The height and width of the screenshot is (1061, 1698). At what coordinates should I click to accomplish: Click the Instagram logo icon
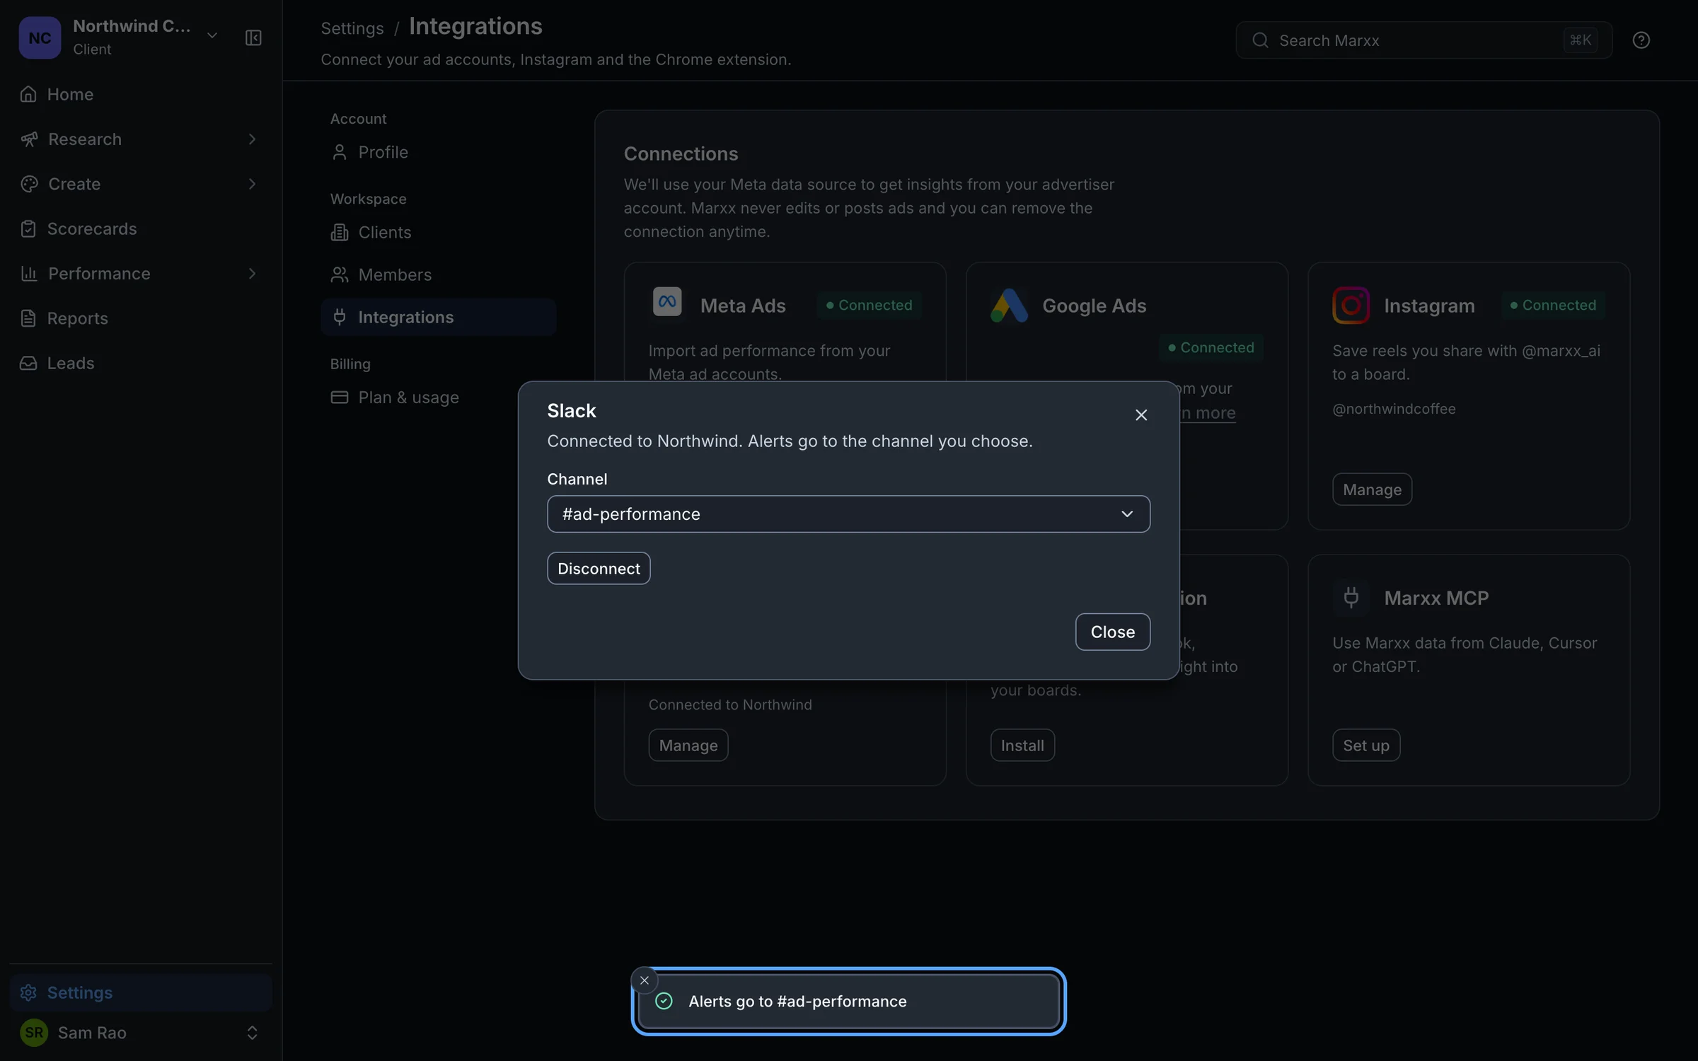point(1351,306)
